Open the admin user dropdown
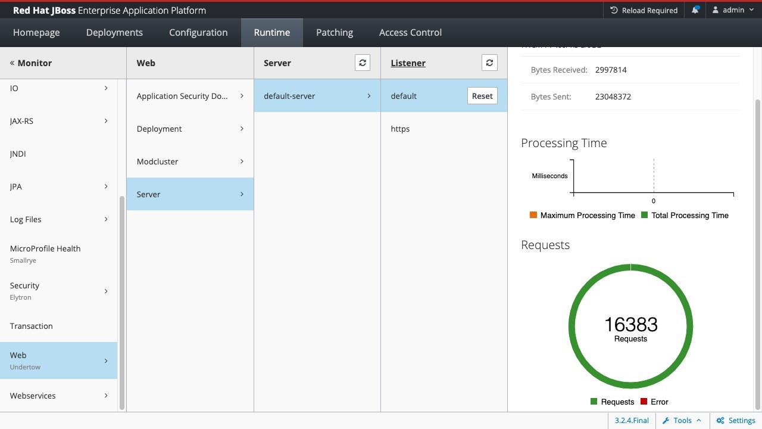762x429 pixels. [733, 10]
